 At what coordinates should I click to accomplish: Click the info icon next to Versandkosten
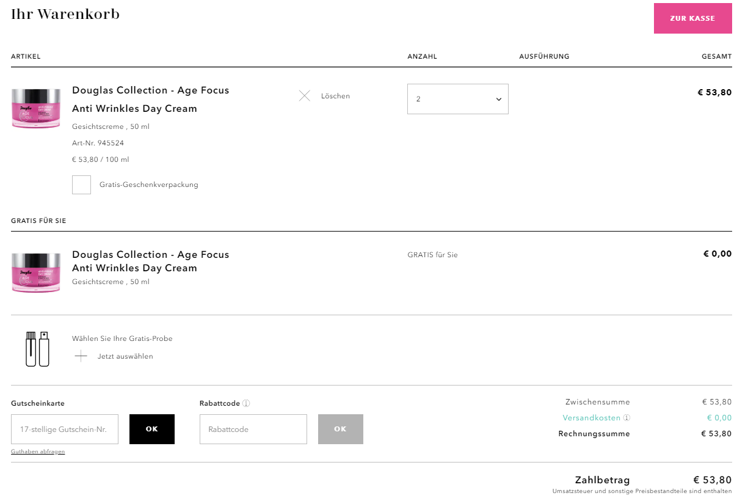click(626, 418)
